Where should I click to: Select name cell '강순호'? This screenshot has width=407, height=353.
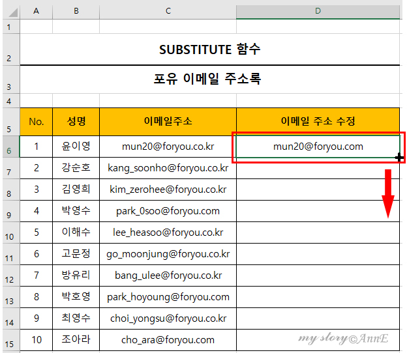[x=76, y=168]
